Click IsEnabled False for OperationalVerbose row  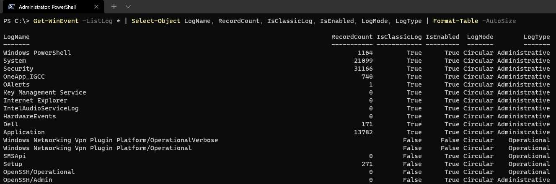coord(450,140)
